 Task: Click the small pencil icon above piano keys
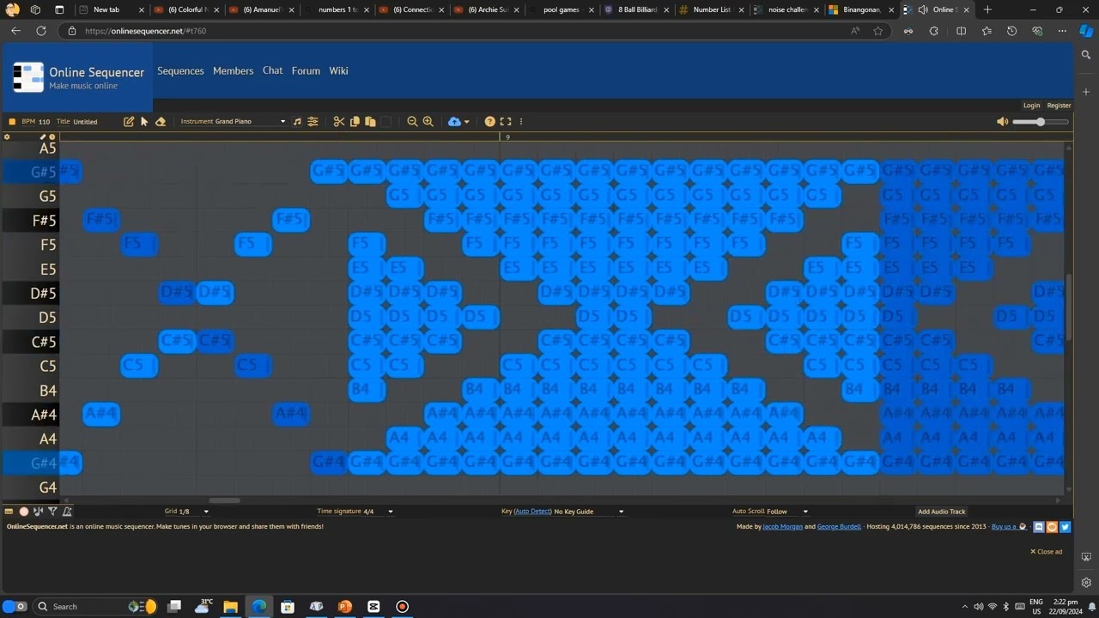[43, 136]
